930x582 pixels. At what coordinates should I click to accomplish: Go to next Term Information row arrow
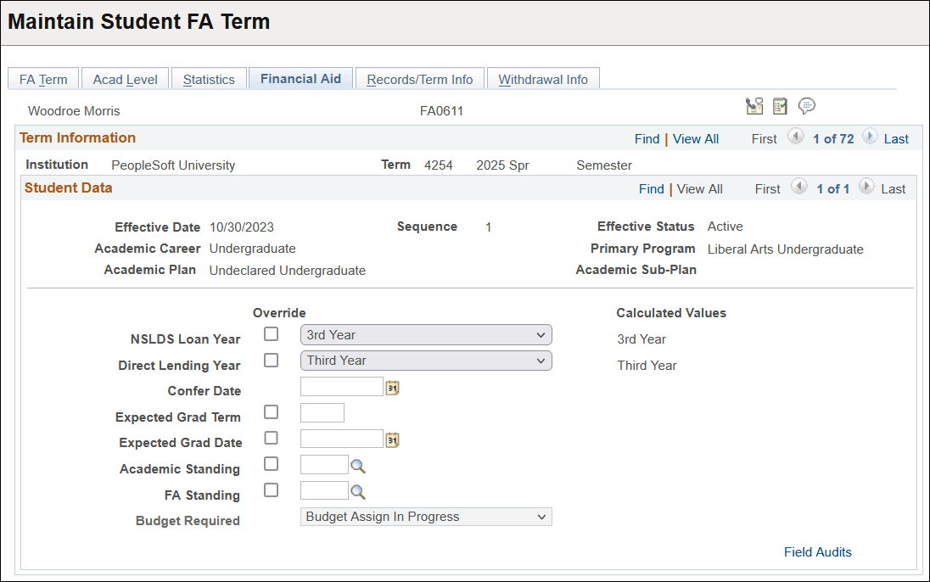[870, 137]
